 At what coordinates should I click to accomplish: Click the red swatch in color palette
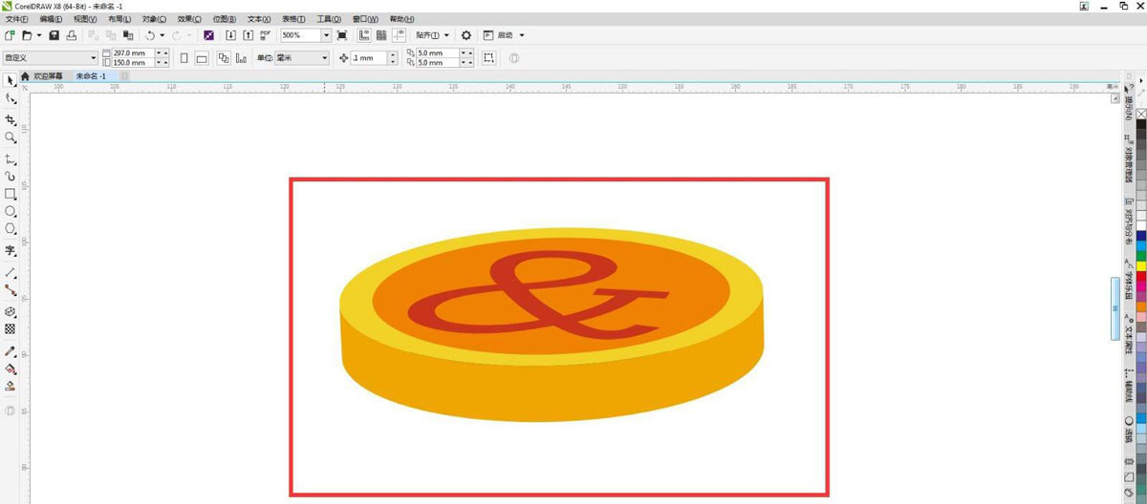click(1140, 276)
